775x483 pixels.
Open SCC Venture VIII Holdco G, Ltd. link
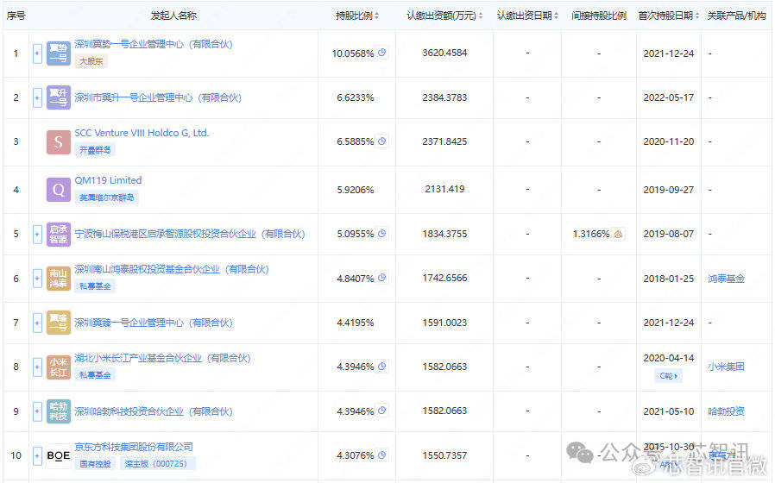[142, 133]
